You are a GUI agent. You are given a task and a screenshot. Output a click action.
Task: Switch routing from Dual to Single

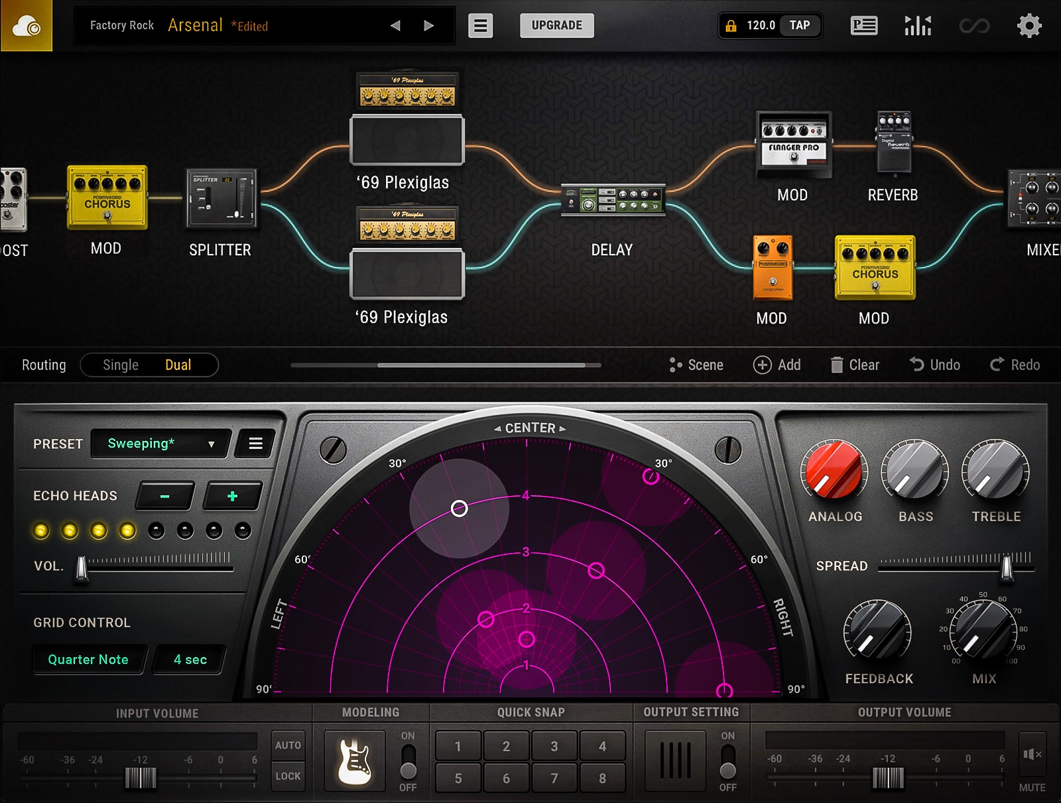[x=120, y=365]
